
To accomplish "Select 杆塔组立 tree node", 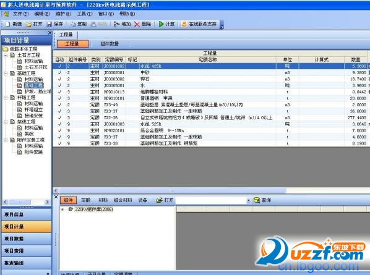I will click(x=33, y=109).
